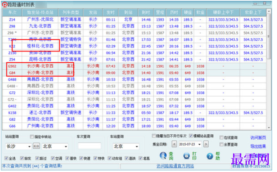This screenshot has height=172, width=277.
Task: Sort by 列车类型 column header
Action: [71, 12]
